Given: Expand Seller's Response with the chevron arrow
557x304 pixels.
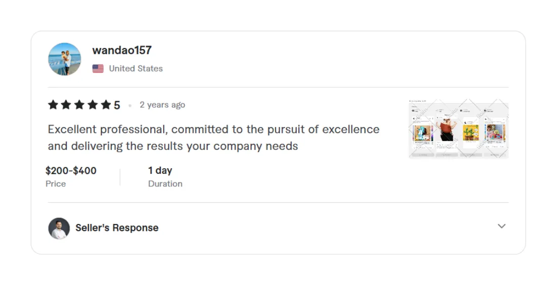Looking at the screenshot, I should pos(501,226).
